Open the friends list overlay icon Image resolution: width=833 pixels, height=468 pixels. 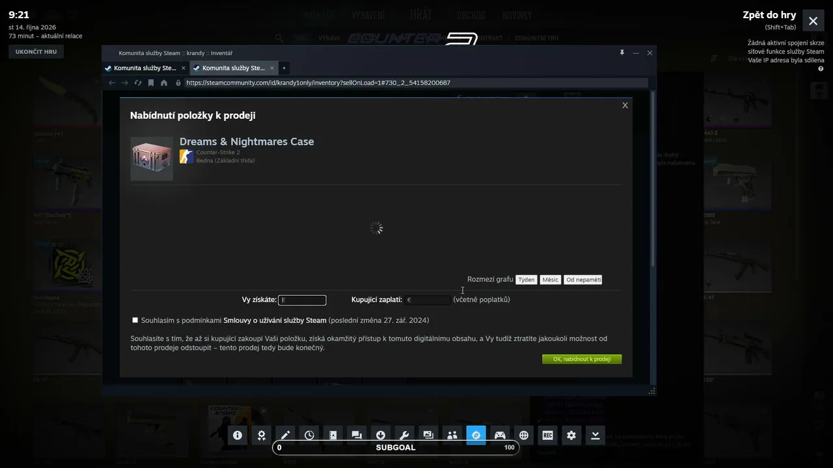[x=452, y=435]
